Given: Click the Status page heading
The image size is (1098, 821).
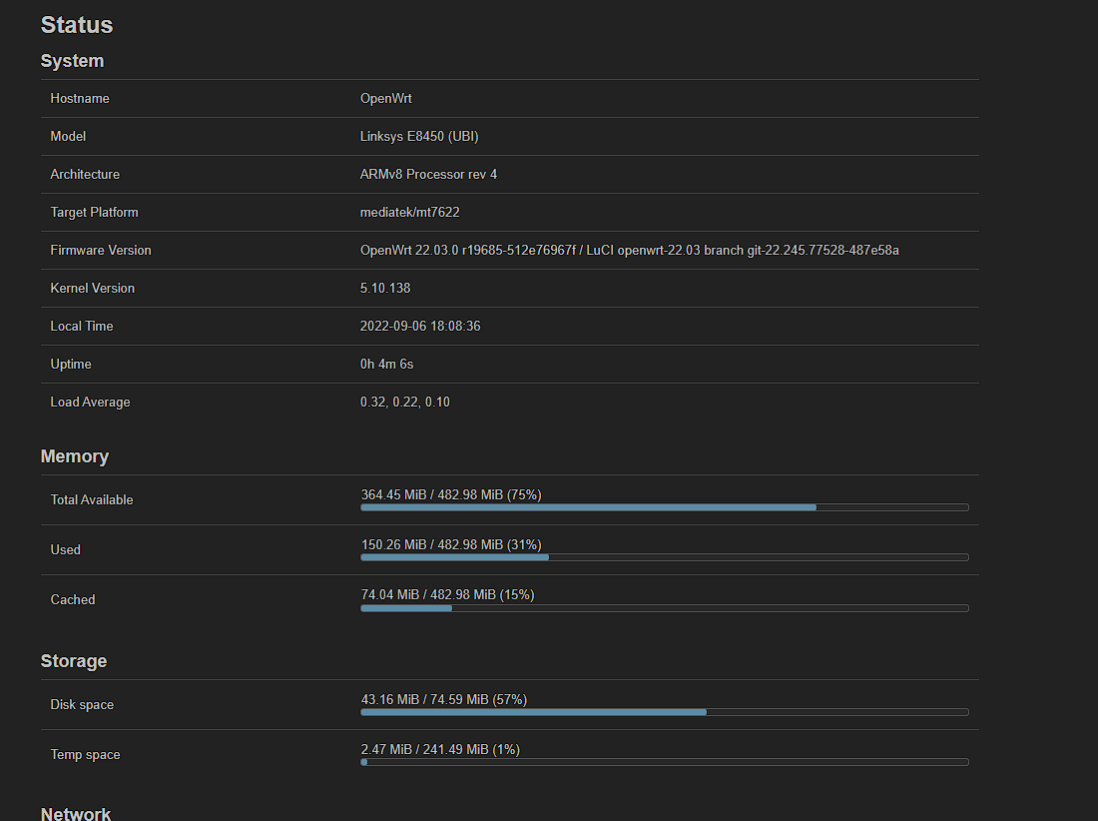Looking at the screenshot, I should [x=76, y=25].
